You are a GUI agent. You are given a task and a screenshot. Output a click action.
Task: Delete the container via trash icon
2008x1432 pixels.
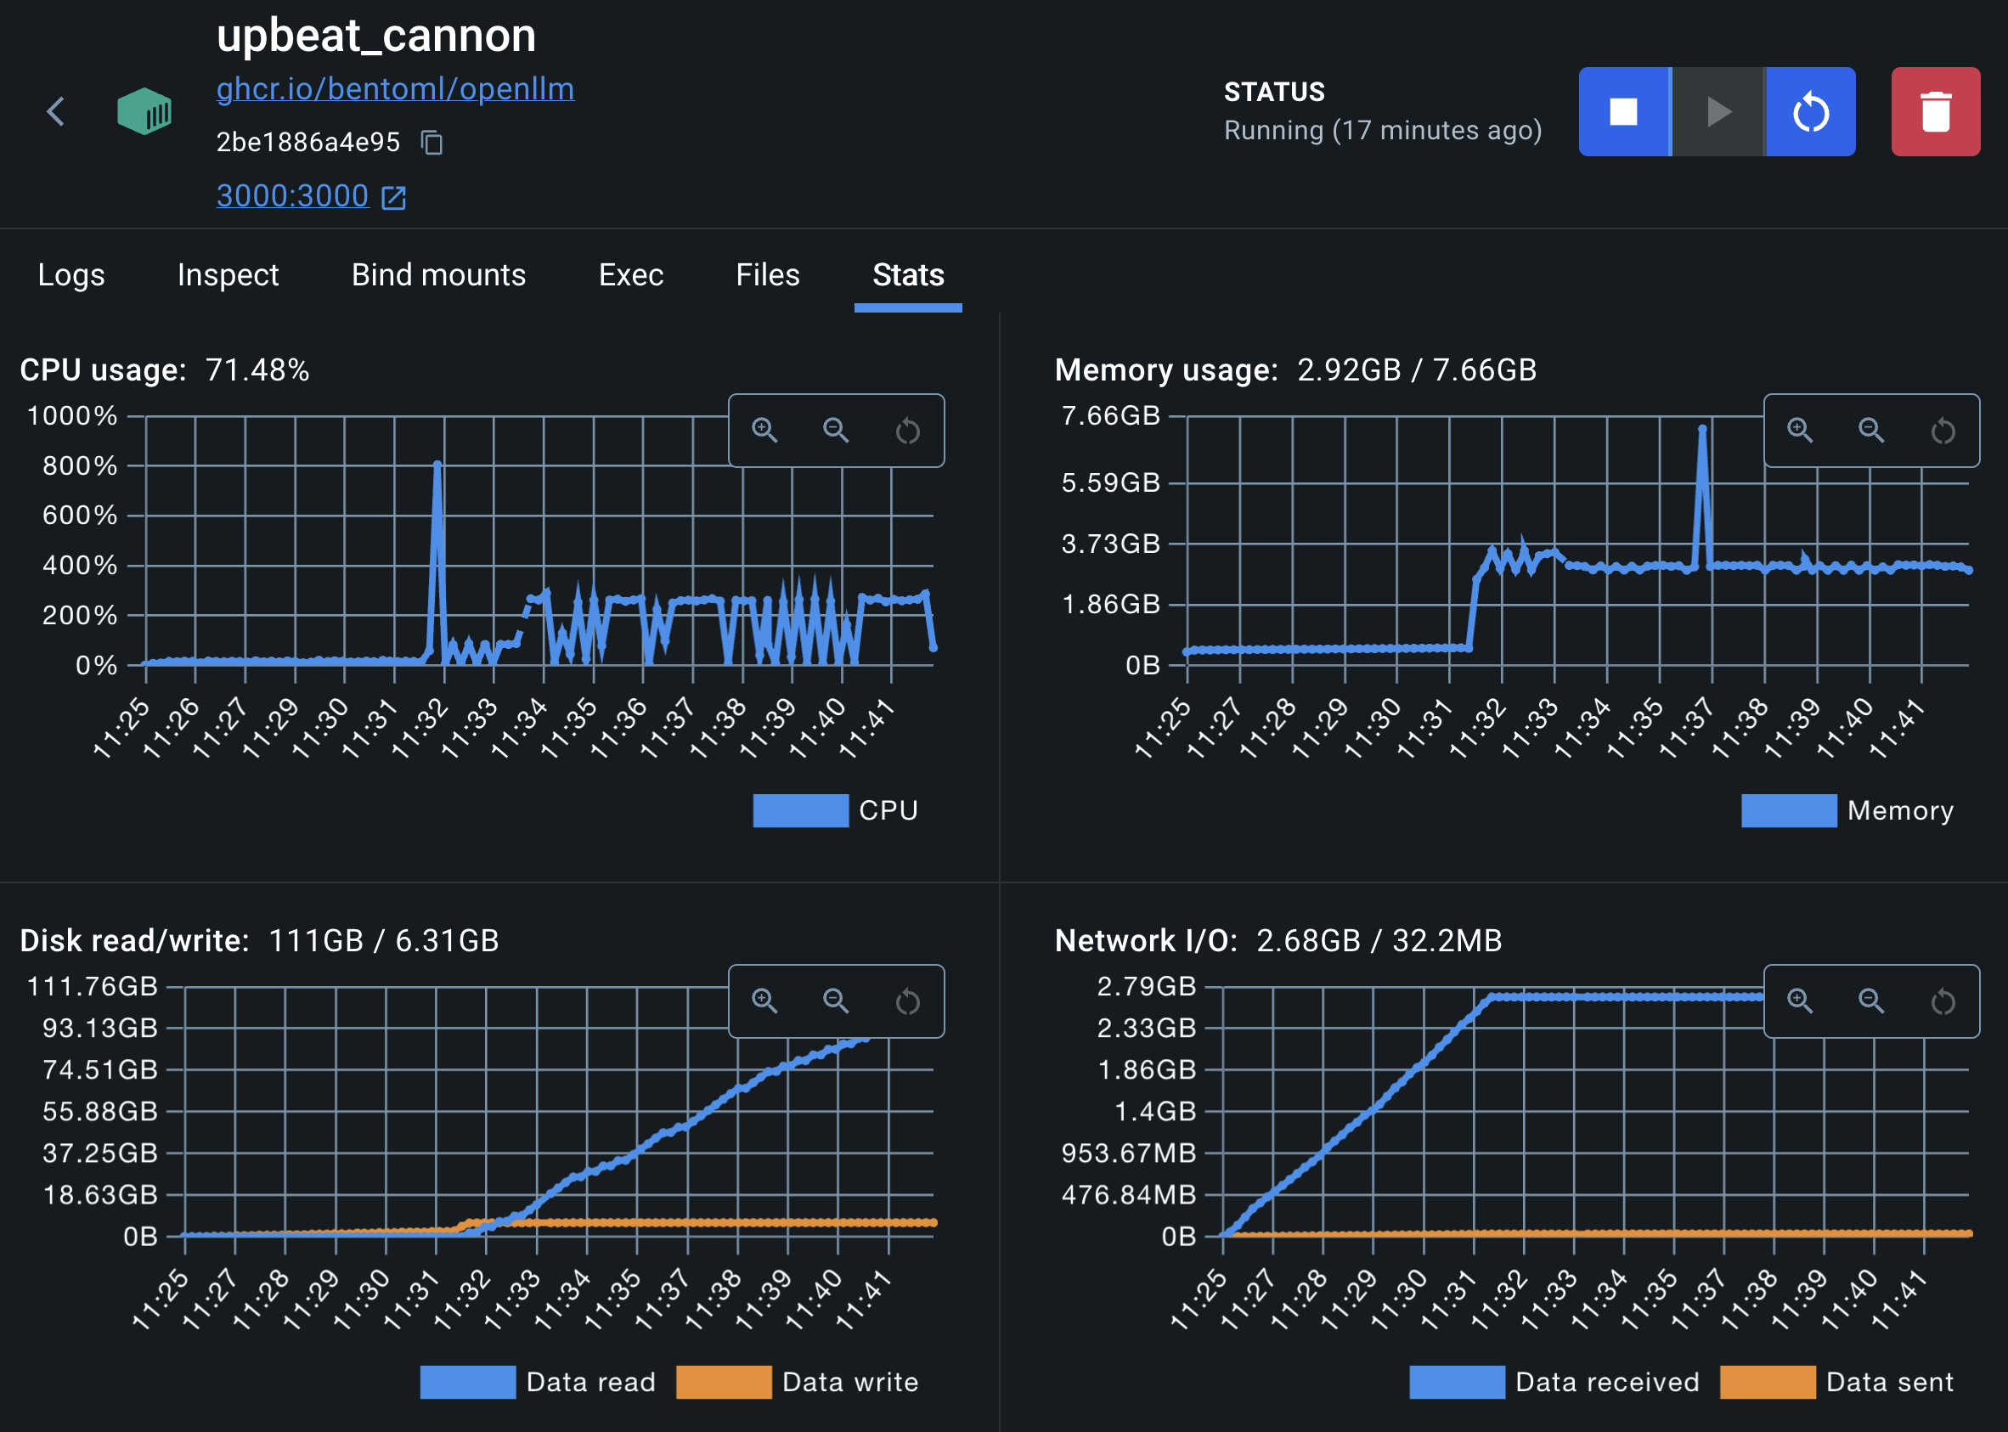pos(1937,111)
